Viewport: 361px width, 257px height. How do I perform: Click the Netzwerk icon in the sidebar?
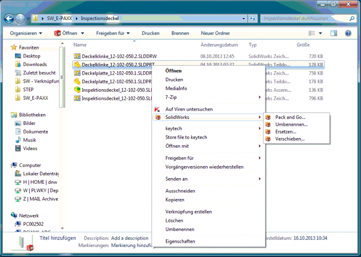[14, 216]
